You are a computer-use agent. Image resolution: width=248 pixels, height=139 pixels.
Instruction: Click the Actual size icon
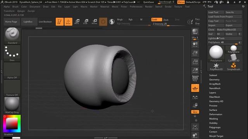point(195,62)
